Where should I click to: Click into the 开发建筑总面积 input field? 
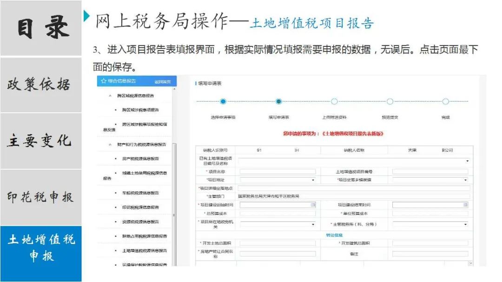[x=430, y=244]
